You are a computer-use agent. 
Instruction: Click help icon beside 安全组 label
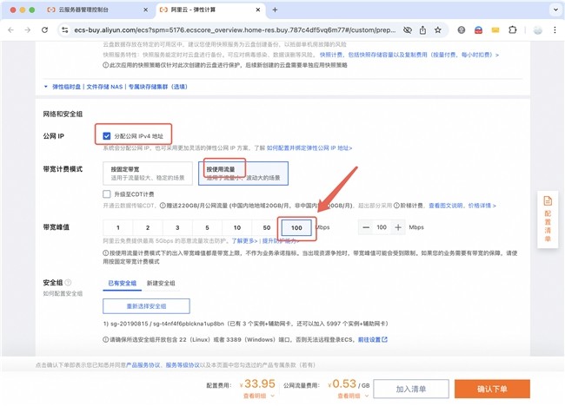click(69, 283)
